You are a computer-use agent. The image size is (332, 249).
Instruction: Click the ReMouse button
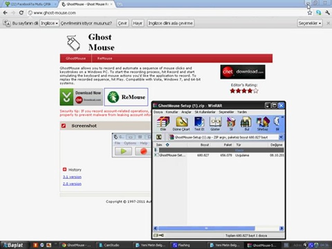pyautogui.click(x=126, y=97)
